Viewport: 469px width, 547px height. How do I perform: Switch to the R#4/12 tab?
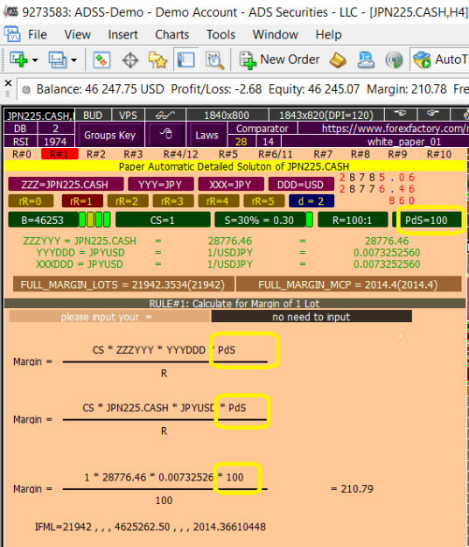(x=180, y=154)
